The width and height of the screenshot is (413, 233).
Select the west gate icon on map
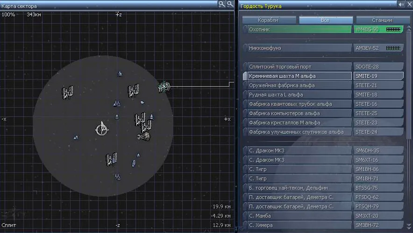pos(75,137)
